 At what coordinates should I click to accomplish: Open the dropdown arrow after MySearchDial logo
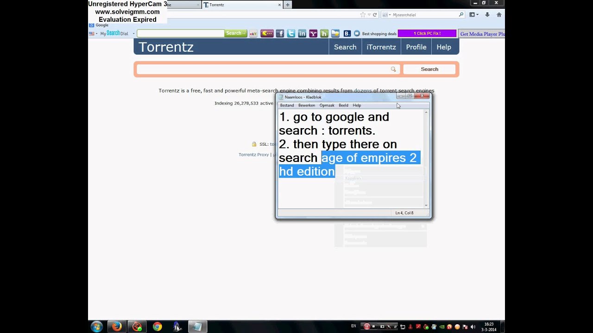click(x=134, y=33)
